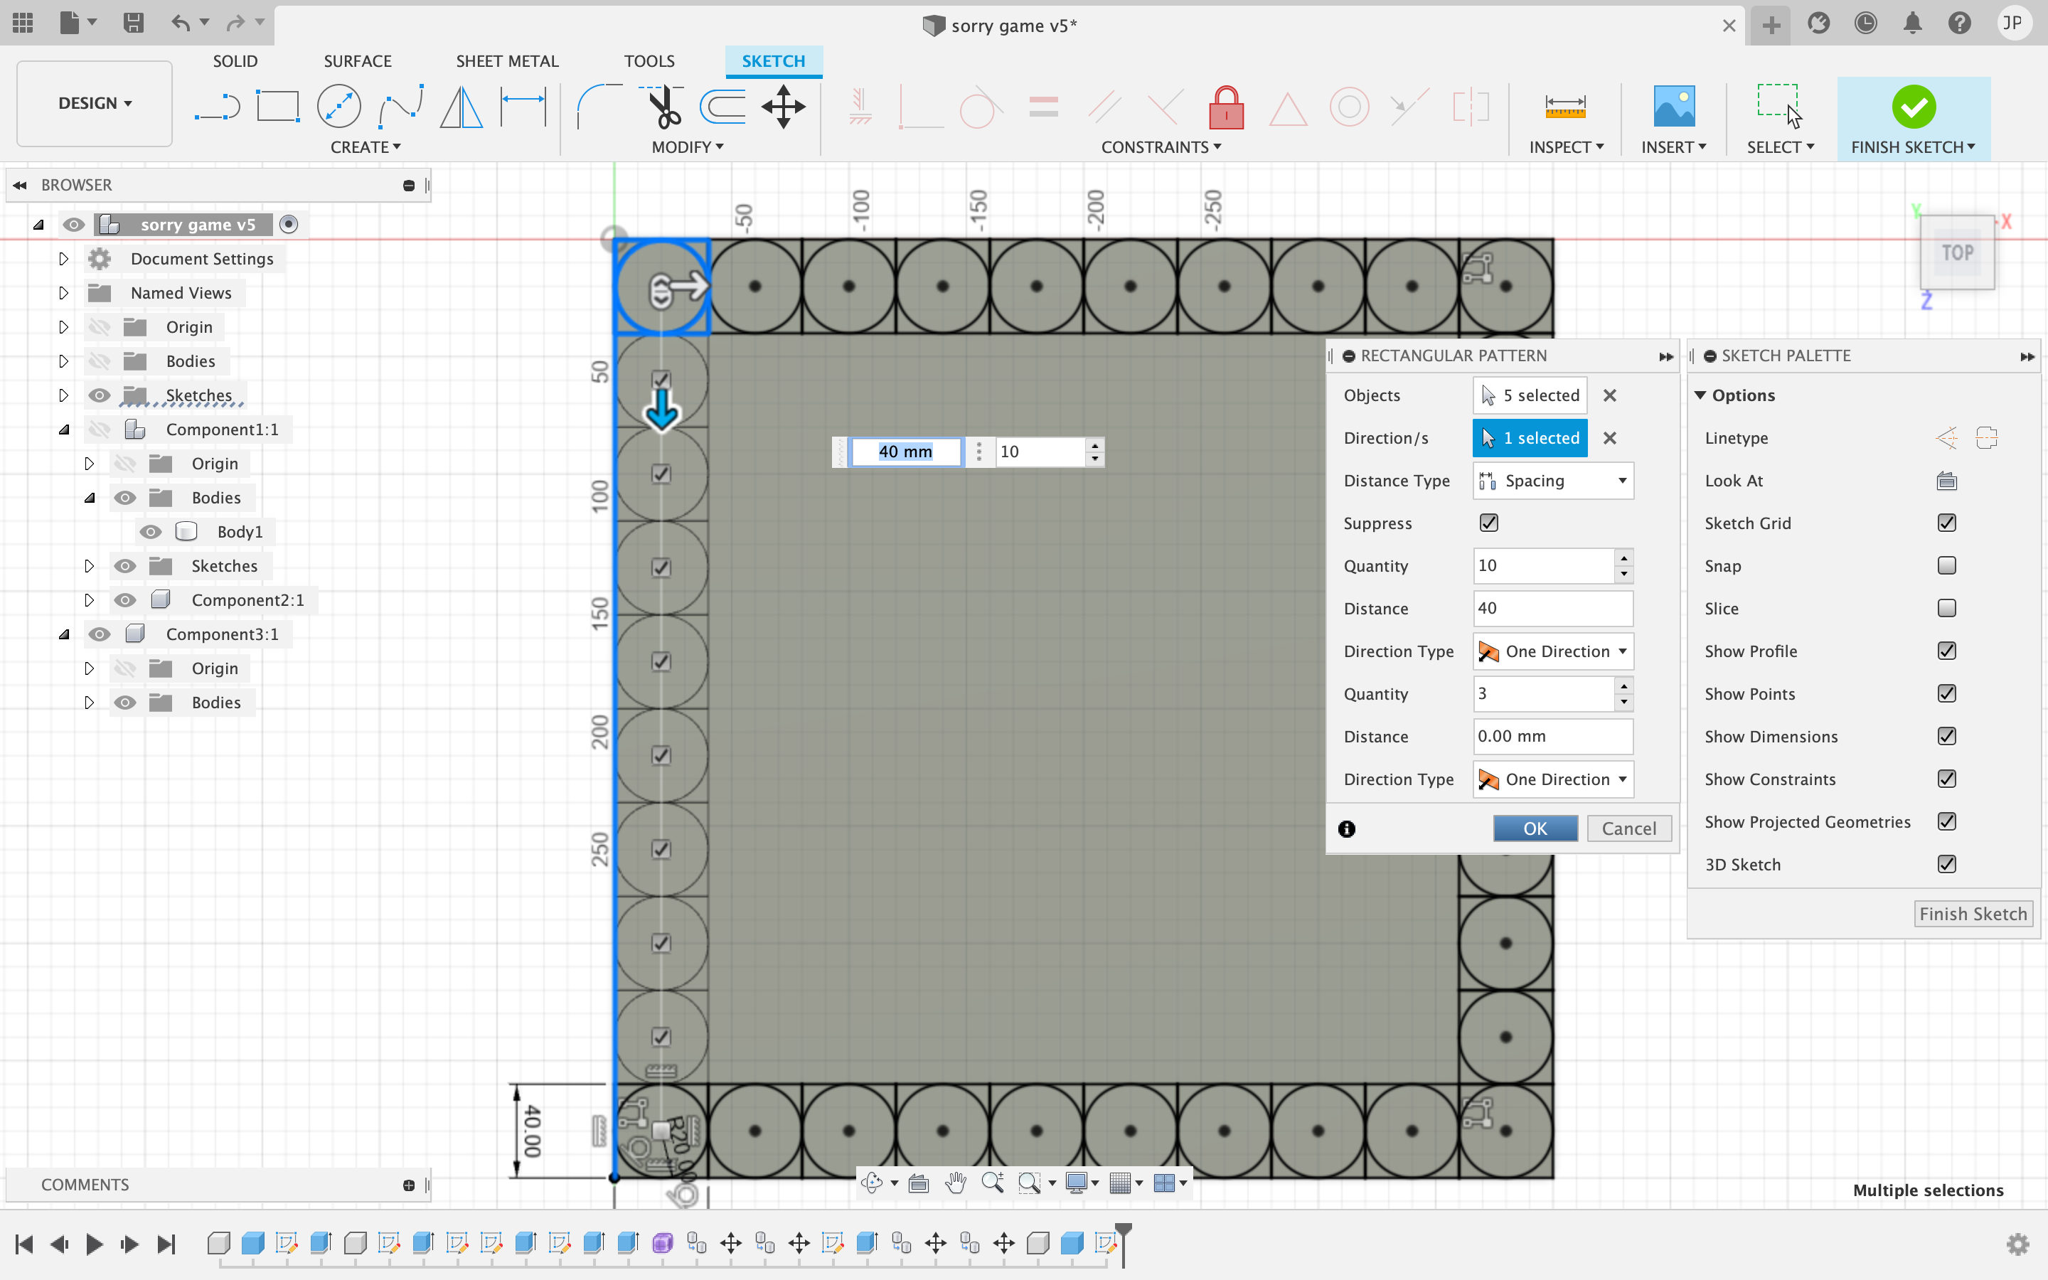Switch to Sheet Metal tab
The image size is (2048, 1280).
point(507,60)
